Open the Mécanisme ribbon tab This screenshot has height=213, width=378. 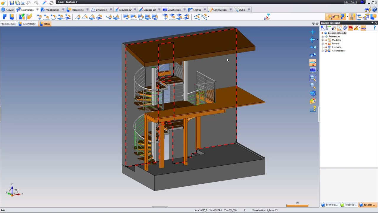77,10
